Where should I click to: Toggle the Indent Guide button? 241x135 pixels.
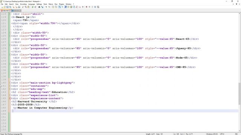click(66, 7)
